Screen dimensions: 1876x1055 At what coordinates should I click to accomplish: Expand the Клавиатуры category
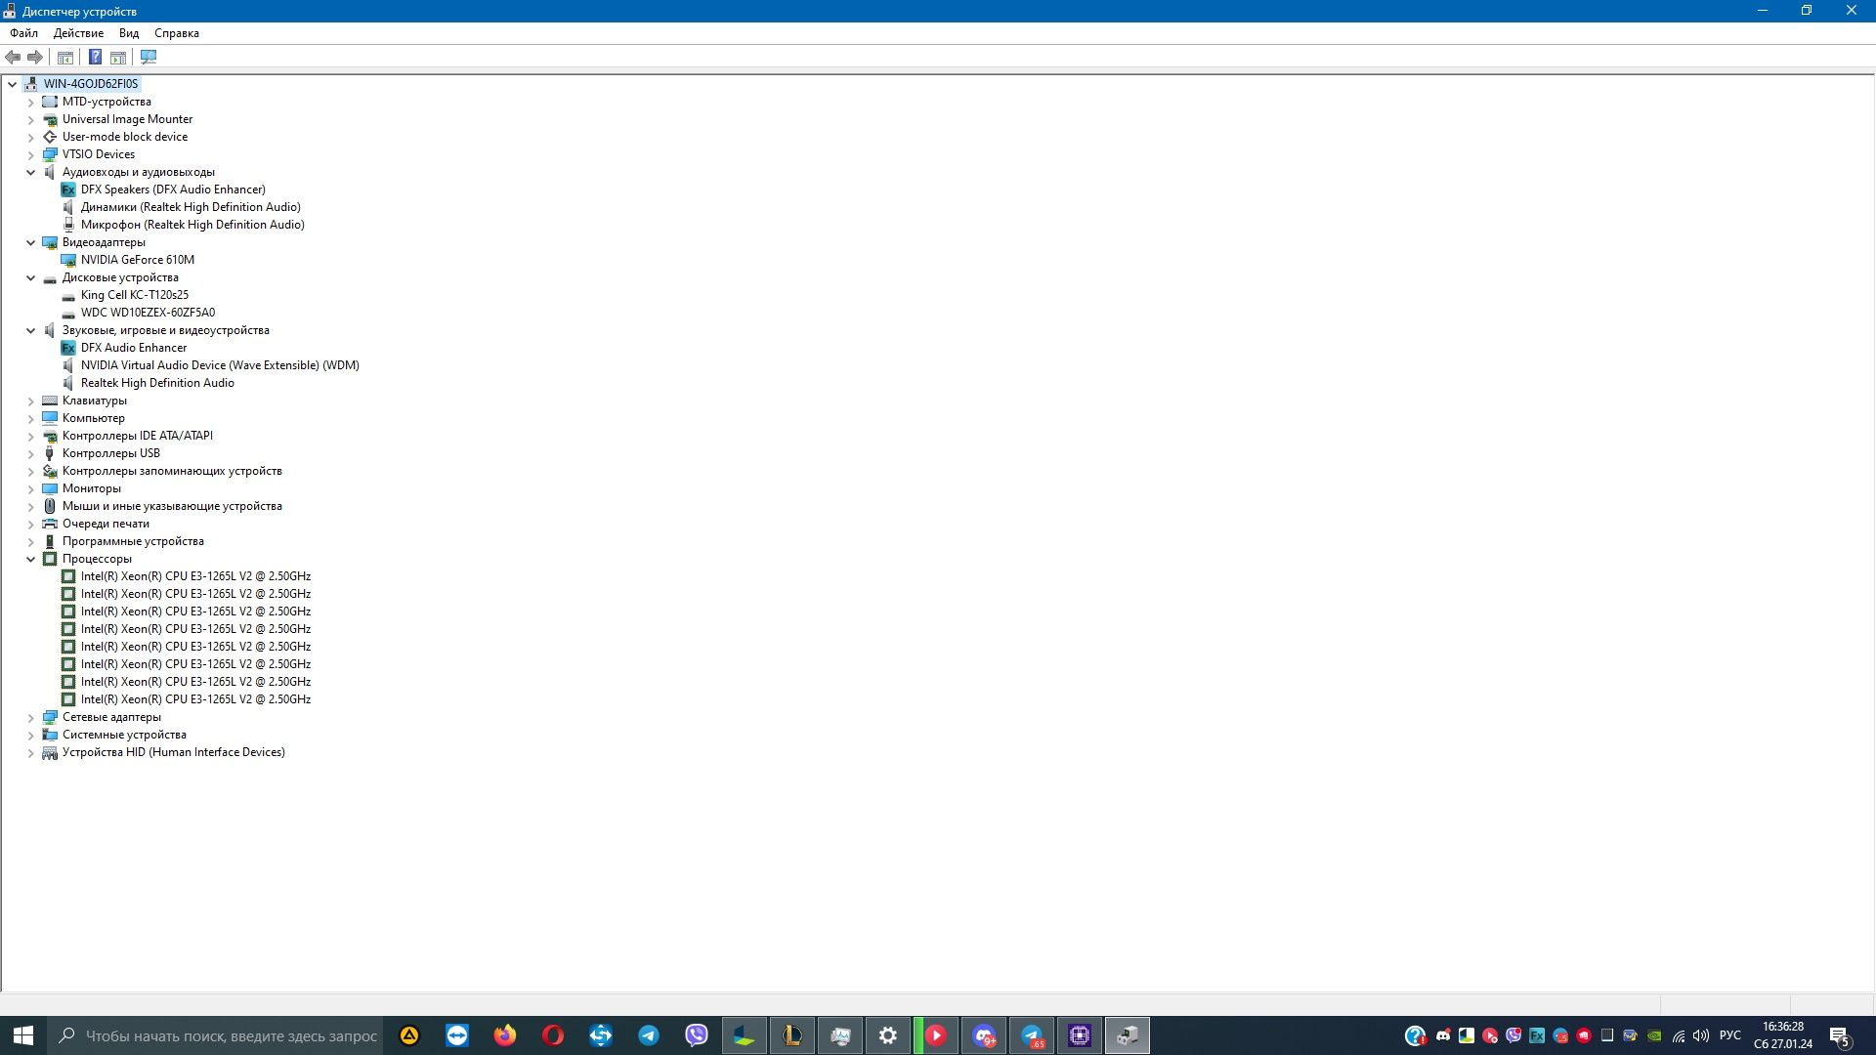click(x=30, y=401)
